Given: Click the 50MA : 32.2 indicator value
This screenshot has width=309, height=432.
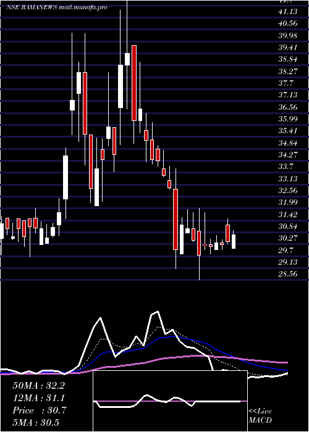Looking at the screenshot, I should 38,386.
